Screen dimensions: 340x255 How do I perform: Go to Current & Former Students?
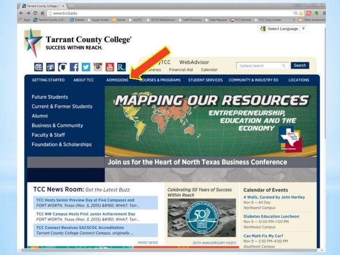62,106
